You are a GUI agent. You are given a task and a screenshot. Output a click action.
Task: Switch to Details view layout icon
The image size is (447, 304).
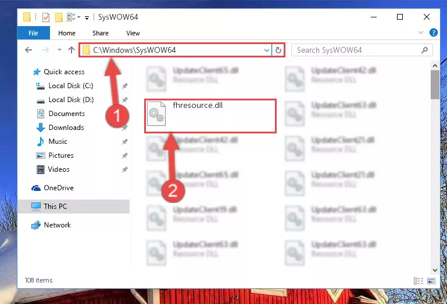click(418, 281)
